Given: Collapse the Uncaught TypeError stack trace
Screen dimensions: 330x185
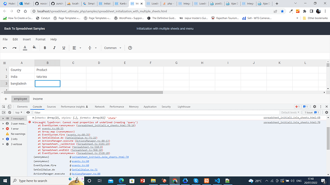Looking at the screenshot, I should 33,122.
